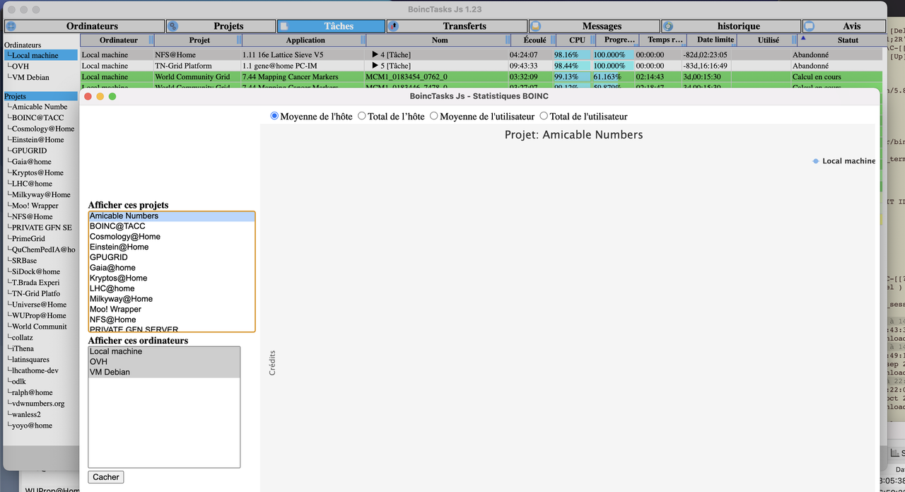The image size is (905, 492).
Task: Choose LHC@home in the statistics project list
Action: (171, 288)
